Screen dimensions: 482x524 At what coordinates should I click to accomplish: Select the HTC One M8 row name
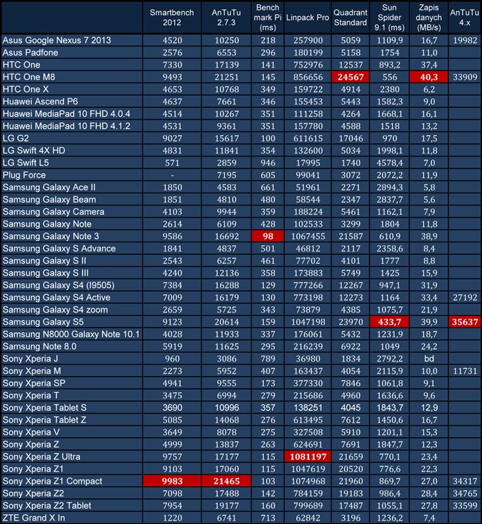[x=29, y=77]
